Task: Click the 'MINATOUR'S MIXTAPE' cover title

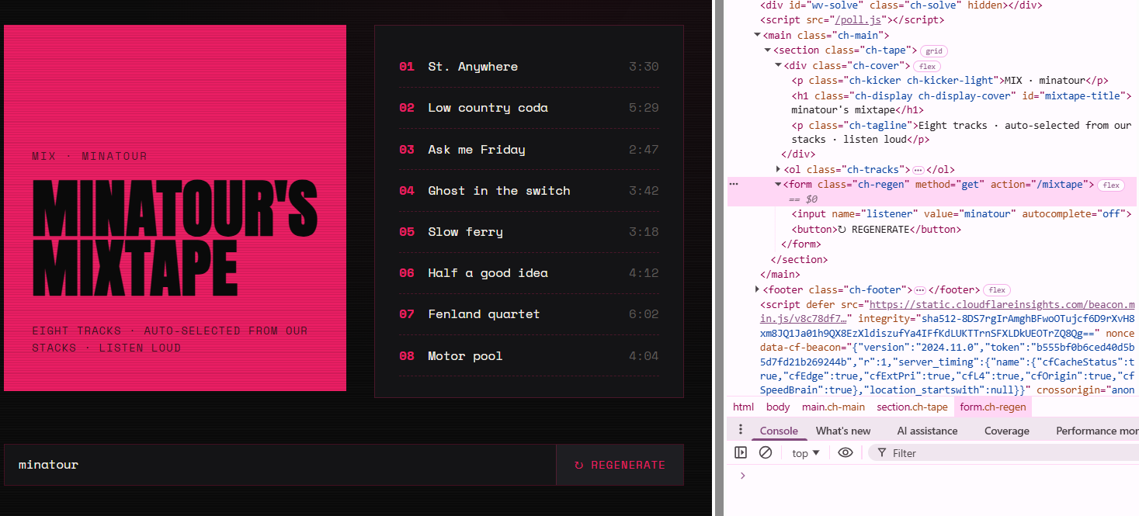Action: 175,237
